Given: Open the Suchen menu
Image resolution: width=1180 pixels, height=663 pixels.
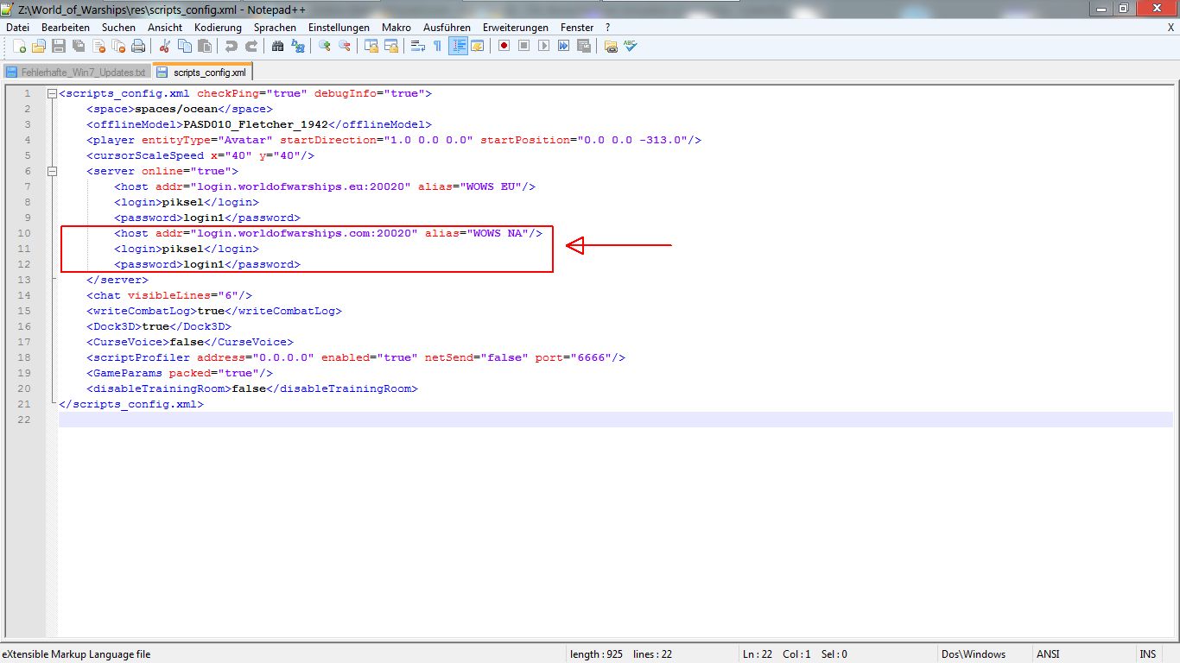Looking at the screenshot, I should (x=118, y=28).
